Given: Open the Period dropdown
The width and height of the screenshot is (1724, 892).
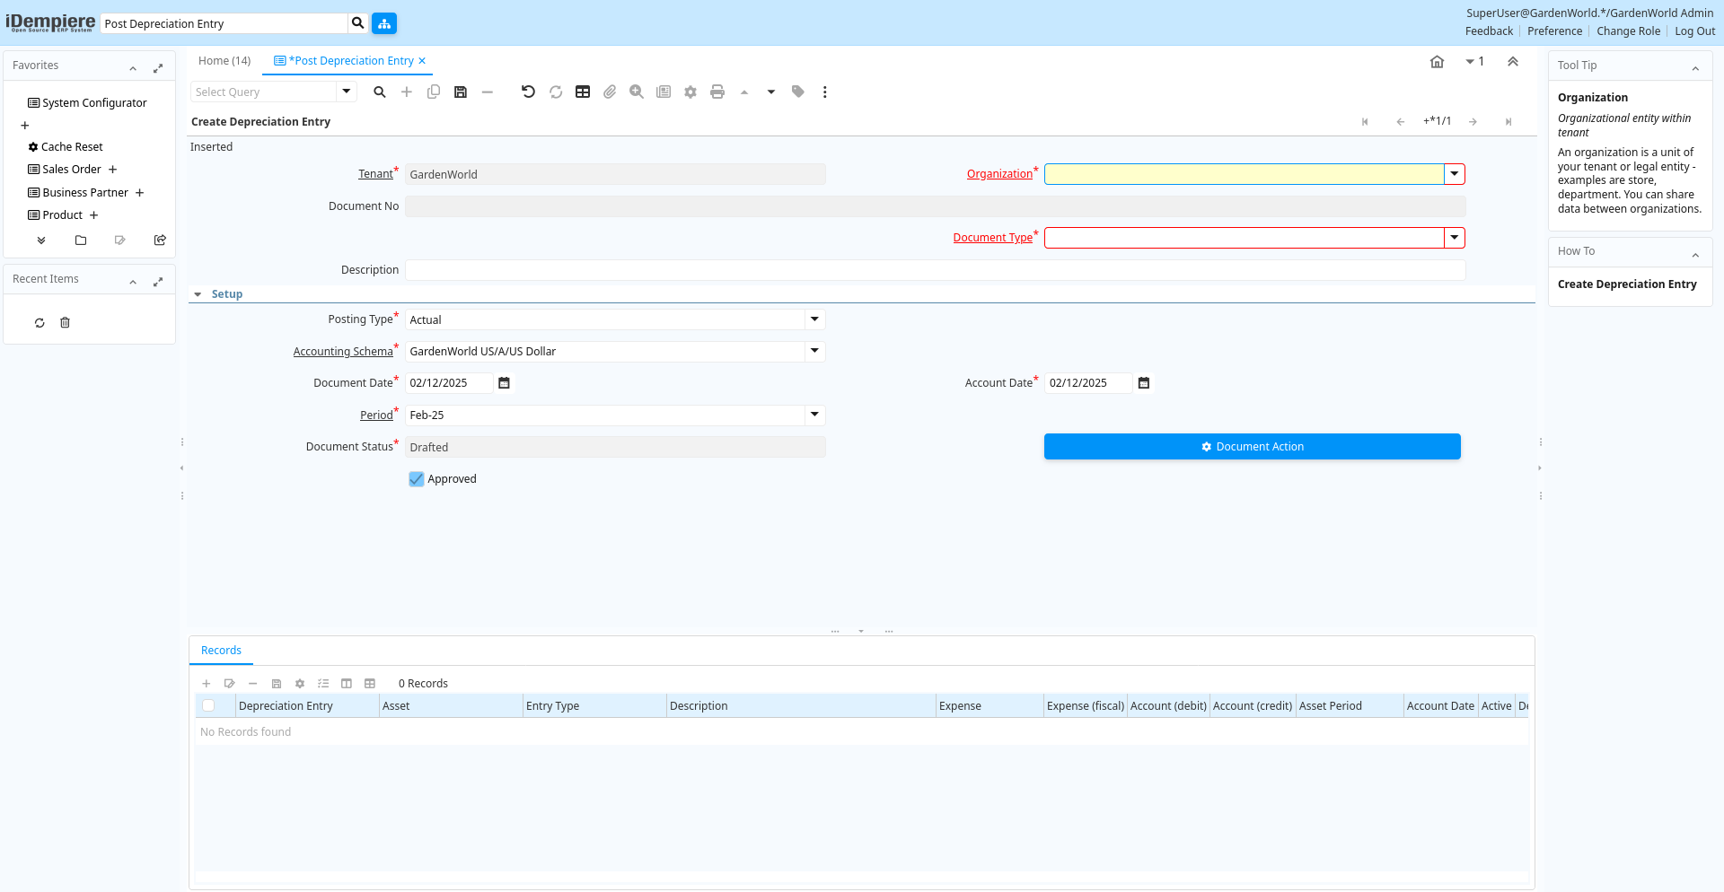Looking at the screenshot, I should click(x=814, y=415).
